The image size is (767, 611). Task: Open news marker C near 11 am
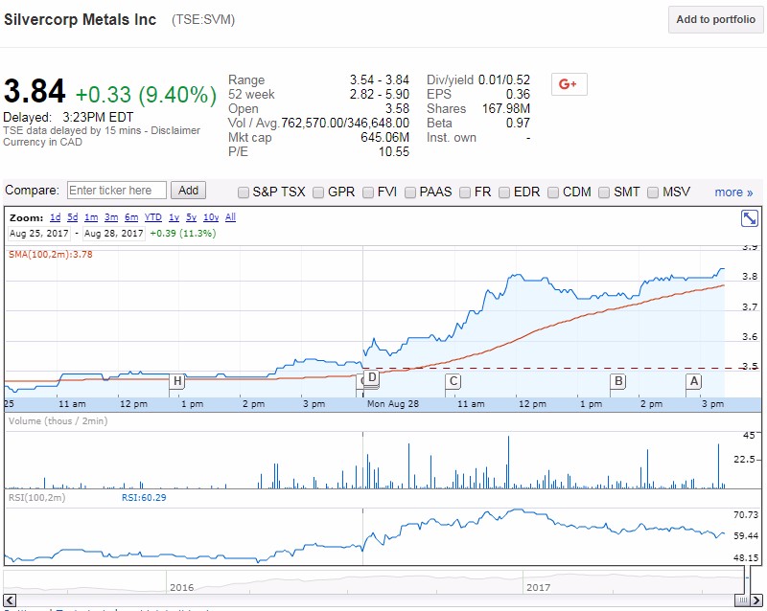453,381
